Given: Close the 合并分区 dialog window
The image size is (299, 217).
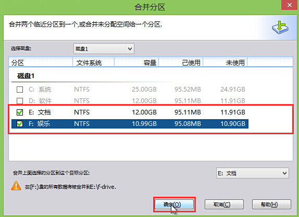Looking at the screenshot, I should (290, 5).
